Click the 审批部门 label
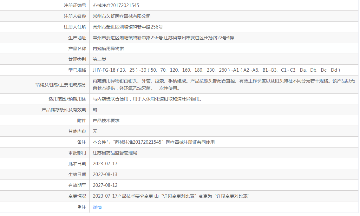Viewport: 360px width, 216px height. point(77,153)
